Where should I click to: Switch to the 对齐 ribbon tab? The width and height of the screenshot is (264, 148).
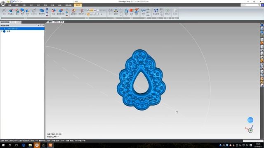31,5
